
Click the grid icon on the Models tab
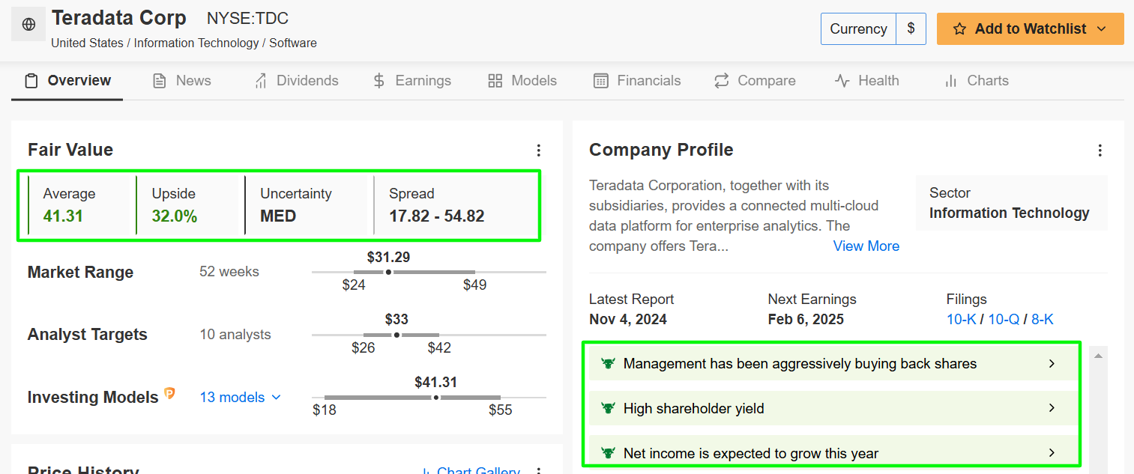(x=495, y=81)
